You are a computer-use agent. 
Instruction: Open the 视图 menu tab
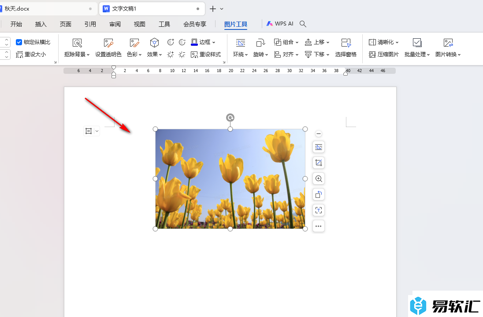coord(140,24)
